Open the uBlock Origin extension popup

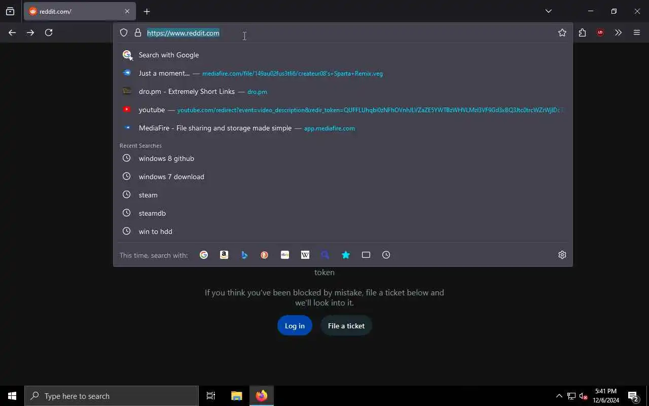(600, 32)
